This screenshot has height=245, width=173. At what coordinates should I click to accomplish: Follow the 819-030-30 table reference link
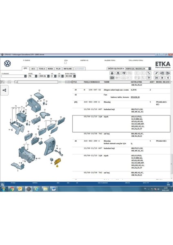click(135, 97)
